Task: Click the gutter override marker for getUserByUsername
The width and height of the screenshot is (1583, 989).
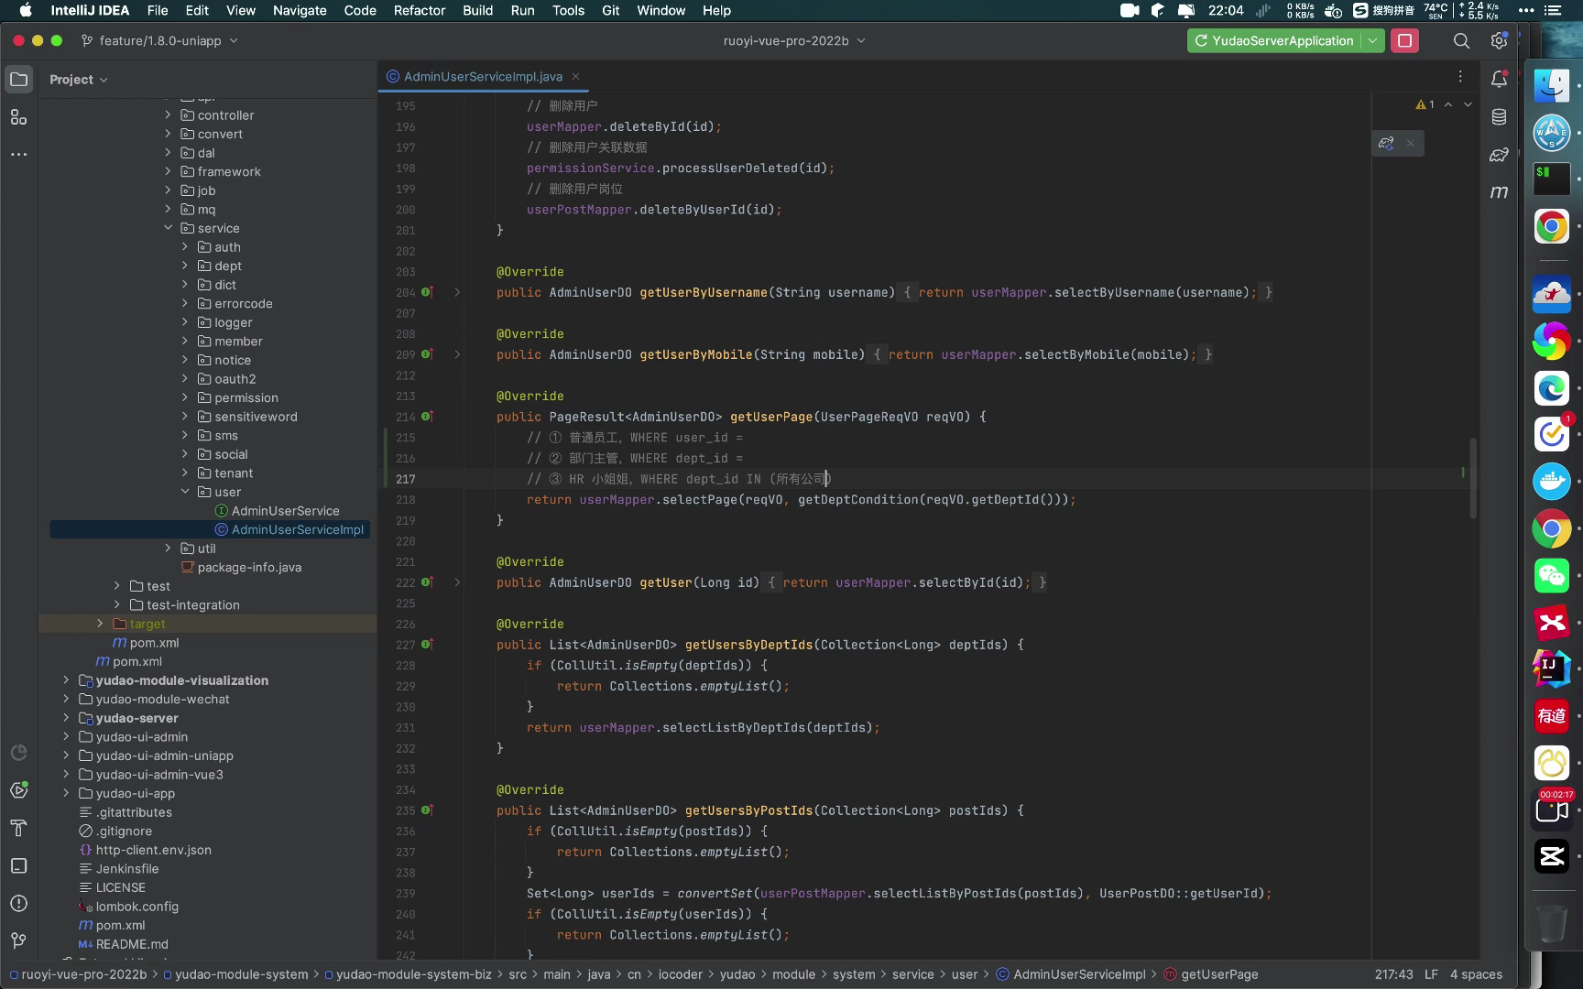Action: (427, 292)
